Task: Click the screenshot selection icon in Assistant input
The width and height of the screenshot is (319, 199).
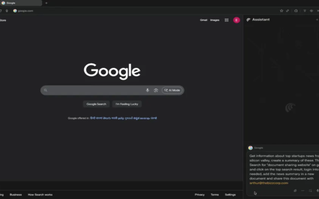Action: click(310, 191)
